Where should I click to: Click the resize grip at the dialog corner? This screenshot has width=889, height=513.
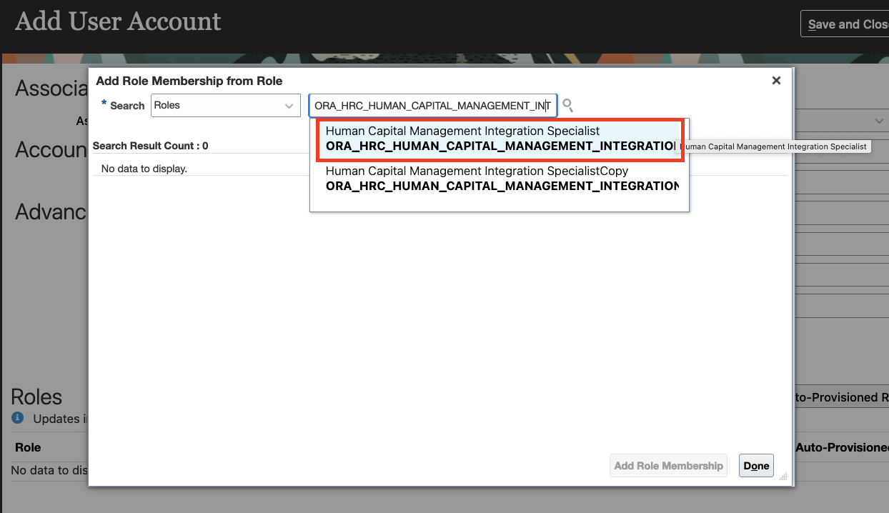[782, 475]
